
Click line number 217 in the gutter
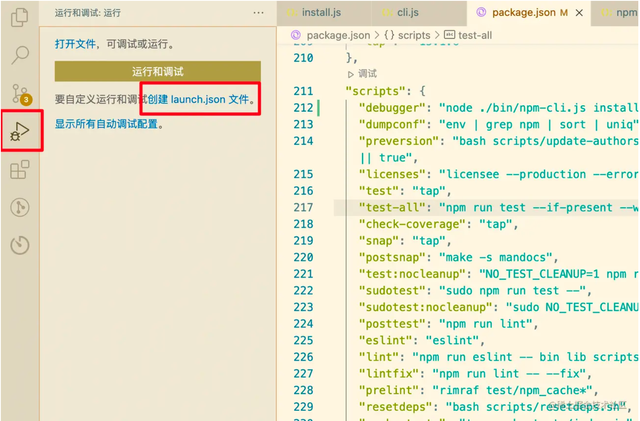point(303,208)
